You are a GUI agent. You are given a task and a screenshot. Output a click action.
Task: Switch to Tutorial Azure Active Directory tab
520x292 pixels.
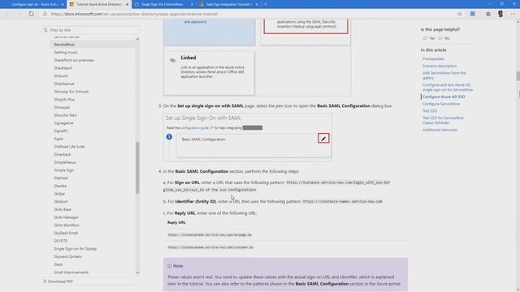click(99, 4)
